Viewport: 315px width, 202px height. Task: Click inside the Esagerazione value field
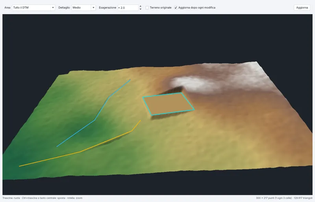coord(128,7)
